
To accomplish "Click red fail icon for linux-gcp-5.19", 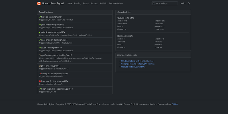I will (x=40, y=73).
